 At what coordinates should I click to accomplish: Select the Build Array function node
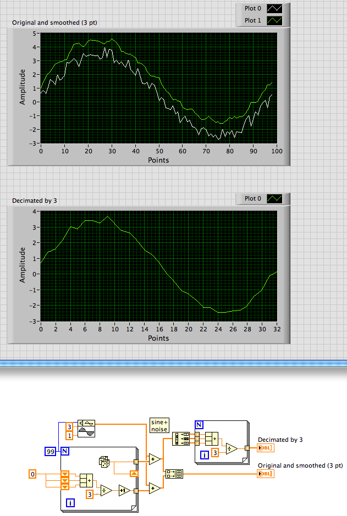174,474
